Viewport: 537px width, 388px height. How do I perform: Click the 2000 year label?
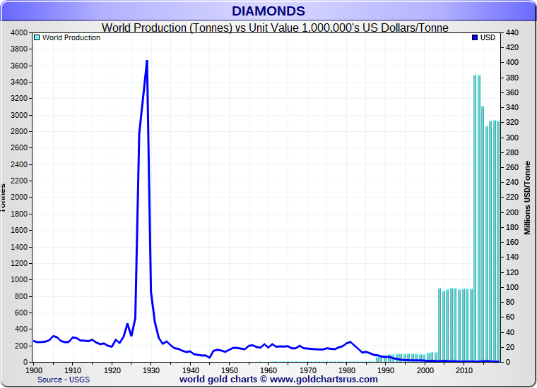[425, 370]
